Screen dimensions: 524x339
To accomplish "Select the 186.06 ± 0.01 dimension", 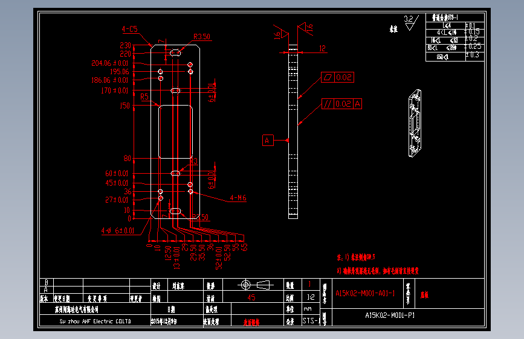I will [110, 80].
